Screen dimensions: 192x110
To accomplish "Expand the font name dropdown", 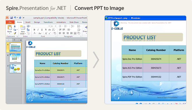I will pos(49,26).
